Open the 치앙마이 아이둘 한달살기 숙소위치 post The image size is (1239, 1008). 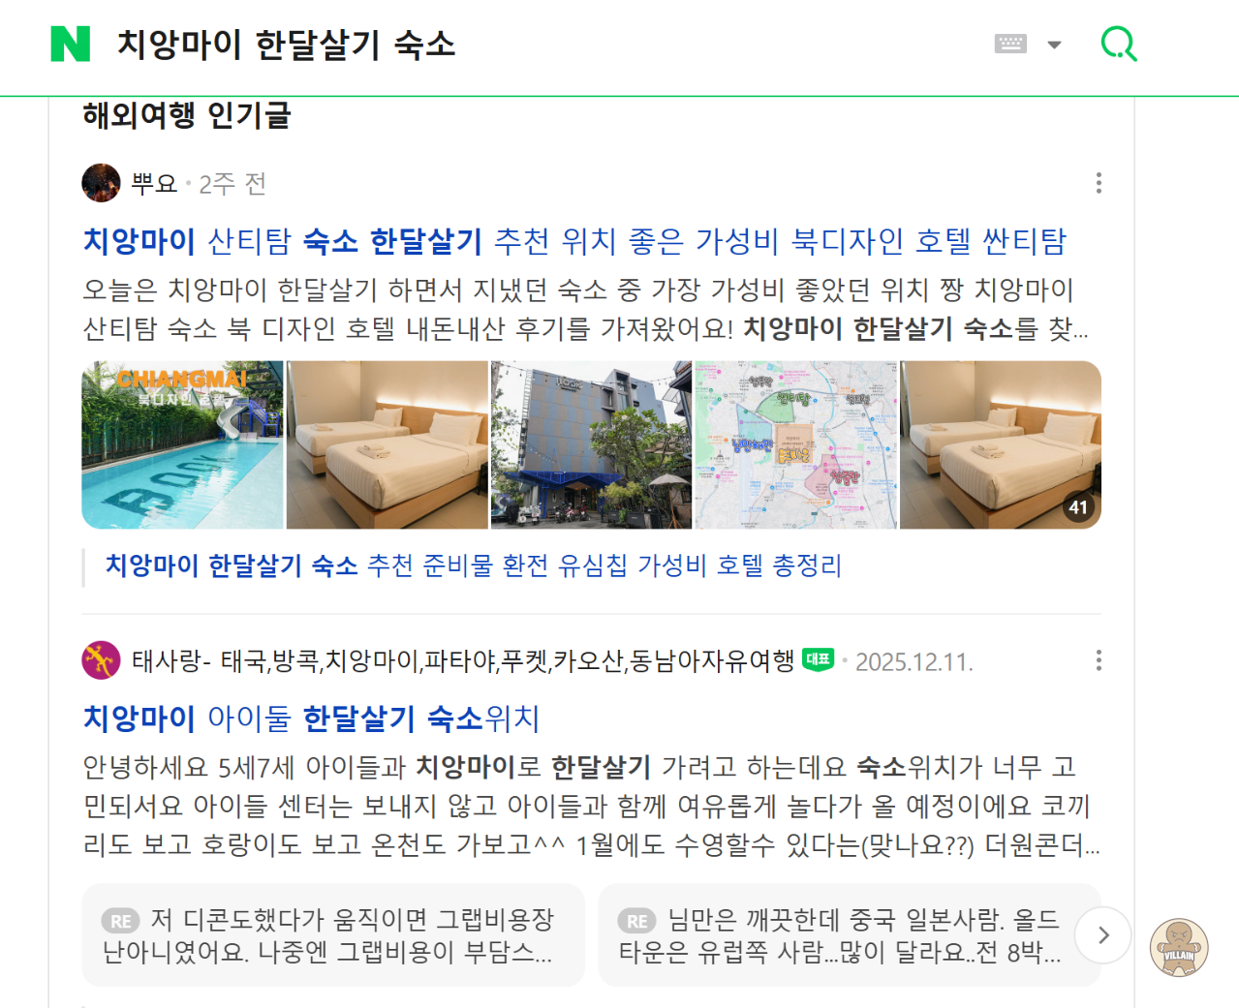pos(311,718)
